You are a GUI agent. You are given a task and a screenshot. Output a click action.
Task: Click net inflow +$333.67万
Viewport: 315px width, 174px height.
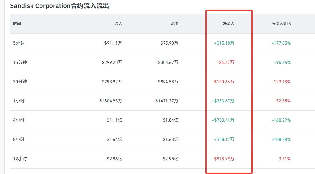click(223, 101)
